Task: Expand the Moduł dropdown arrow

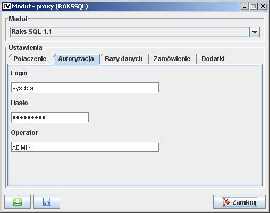Action: pos(255,32)
